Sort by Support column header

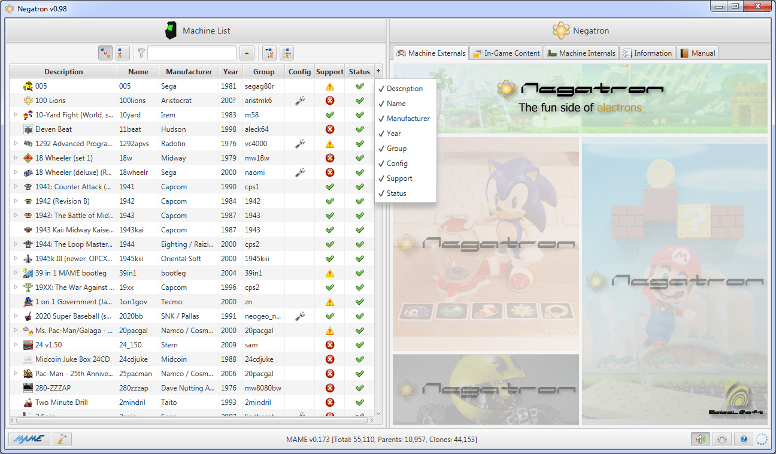[x=330, y=72]
